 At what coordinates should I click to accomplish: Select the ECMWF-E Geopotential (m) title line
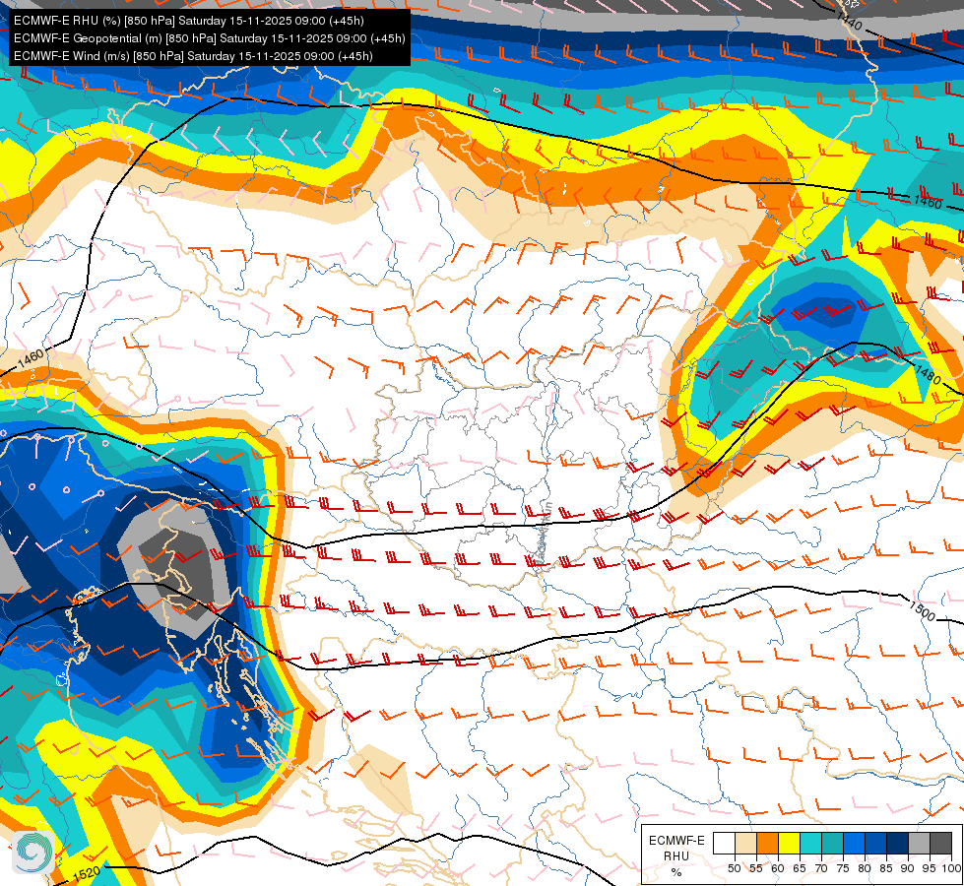pos(209,38)
